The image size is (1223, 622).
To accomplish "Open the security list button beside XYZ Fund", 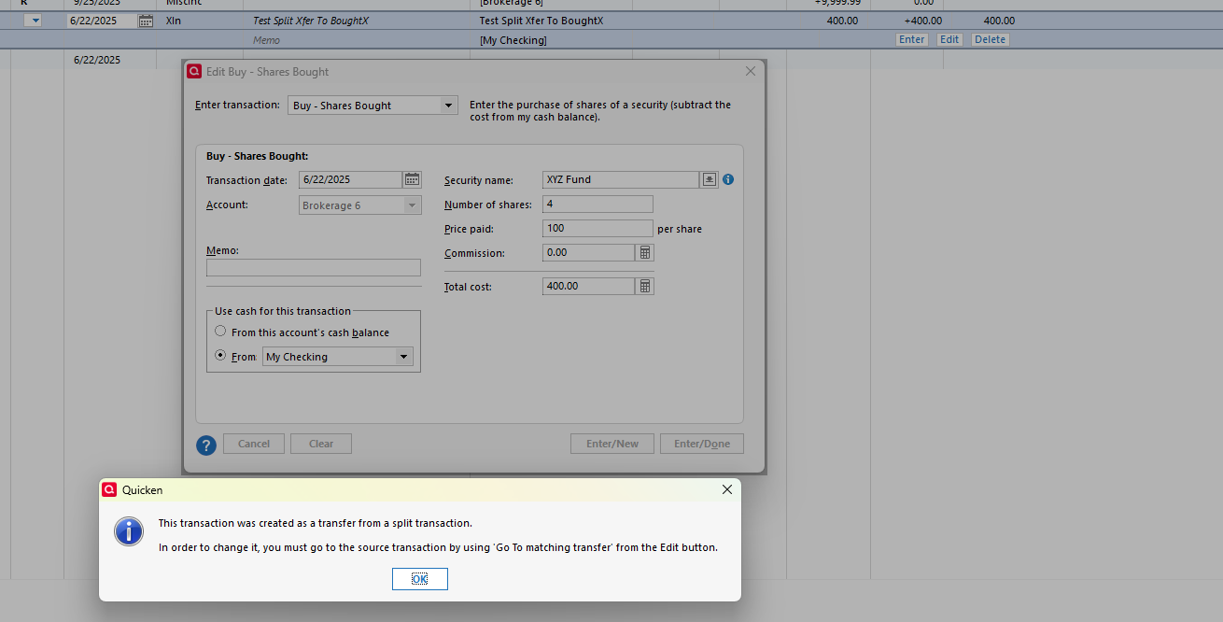I will click(x=710, y=179).
